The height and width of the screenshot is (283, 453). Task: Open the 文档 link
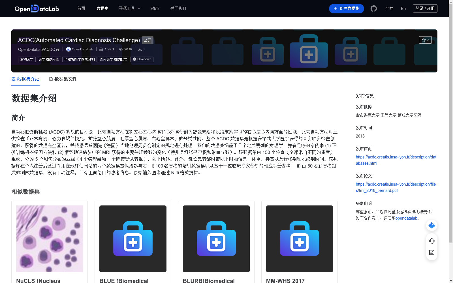[389, 8]
